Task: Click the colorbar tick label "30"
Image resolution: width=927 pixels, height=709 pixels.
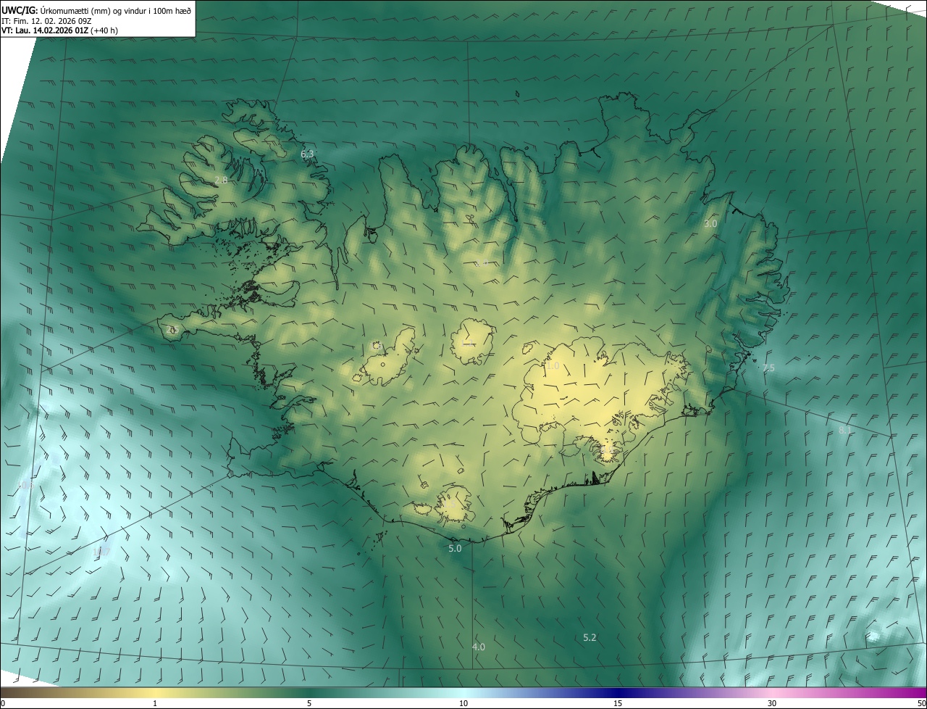Action: click(x=772, y=703)
